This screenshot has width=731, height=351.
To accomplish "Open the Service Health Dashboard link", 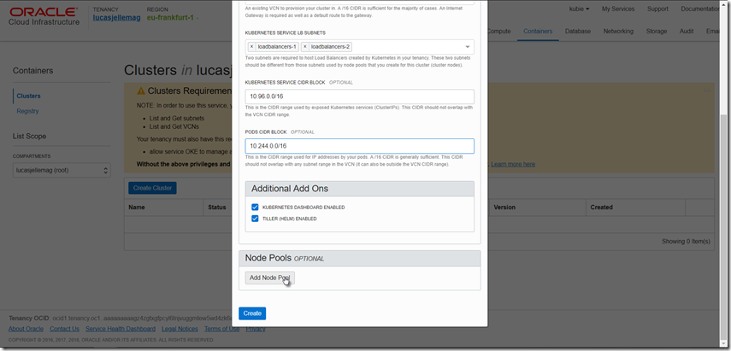I will (121, 329).
